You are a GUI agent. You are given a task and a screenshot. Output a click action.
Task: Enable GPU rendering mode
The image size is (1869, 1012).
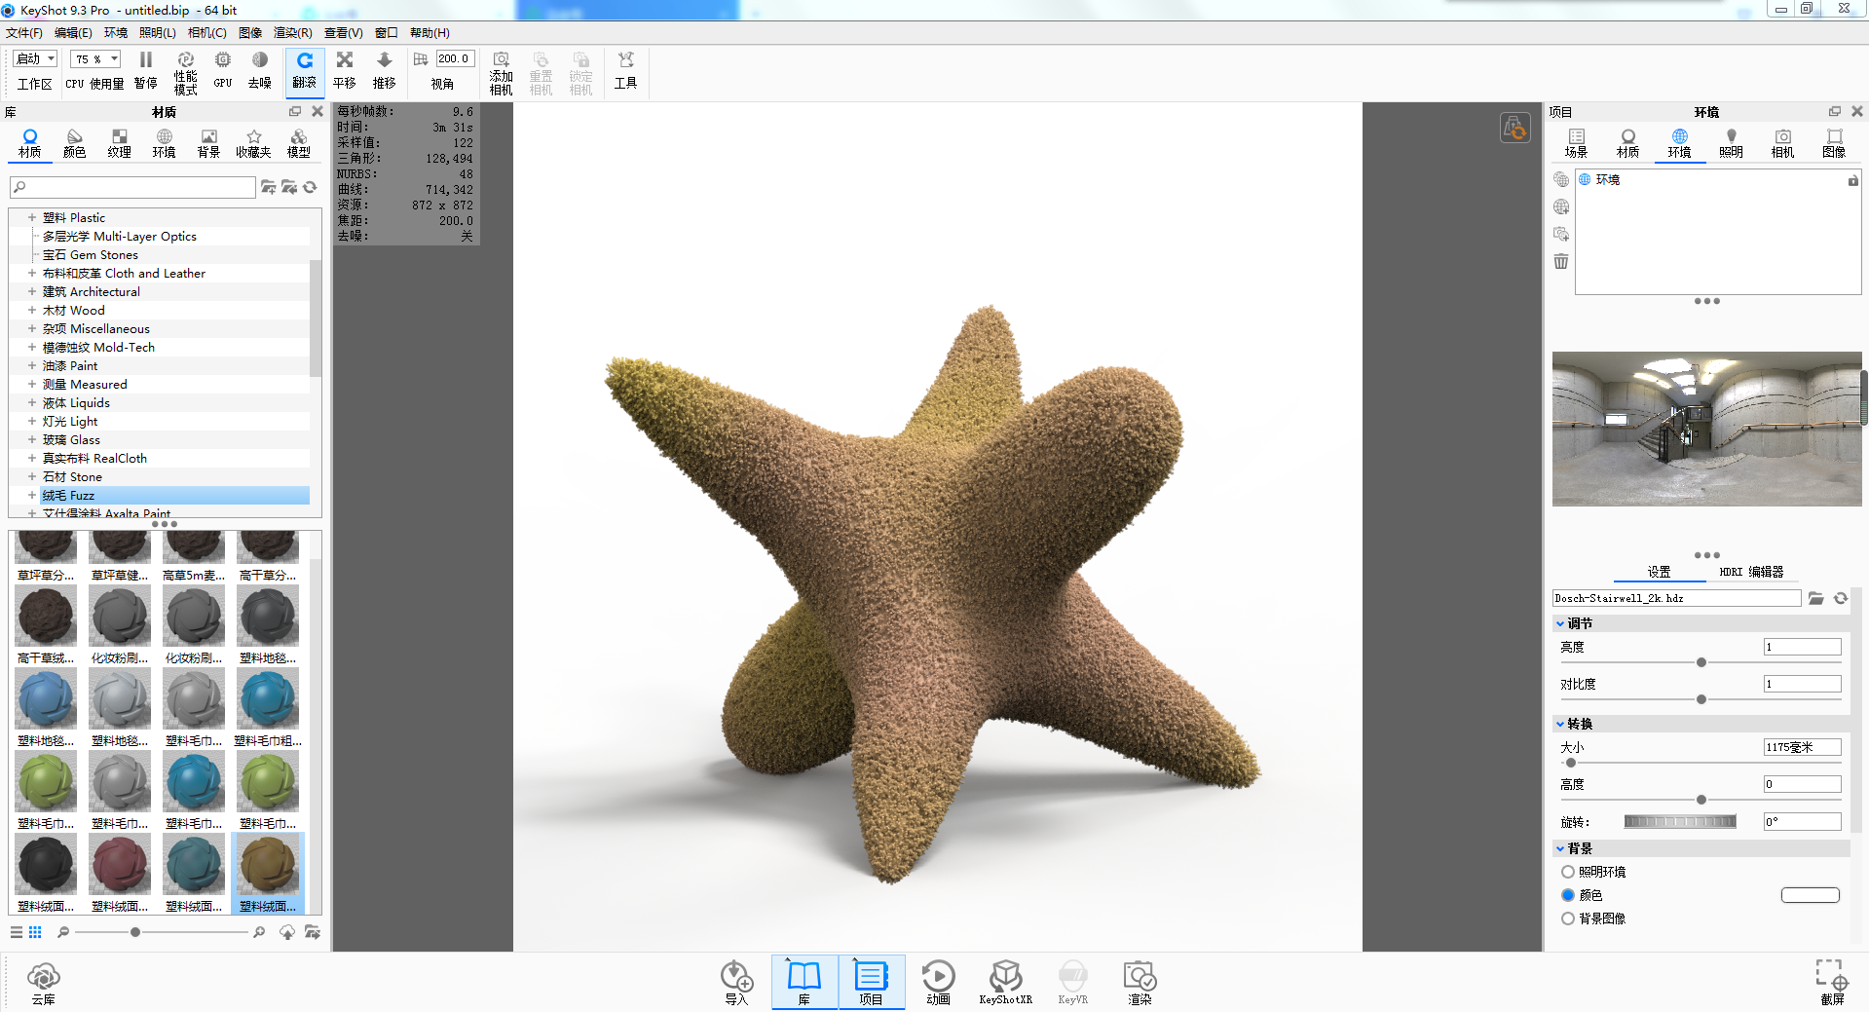point(223,71)
